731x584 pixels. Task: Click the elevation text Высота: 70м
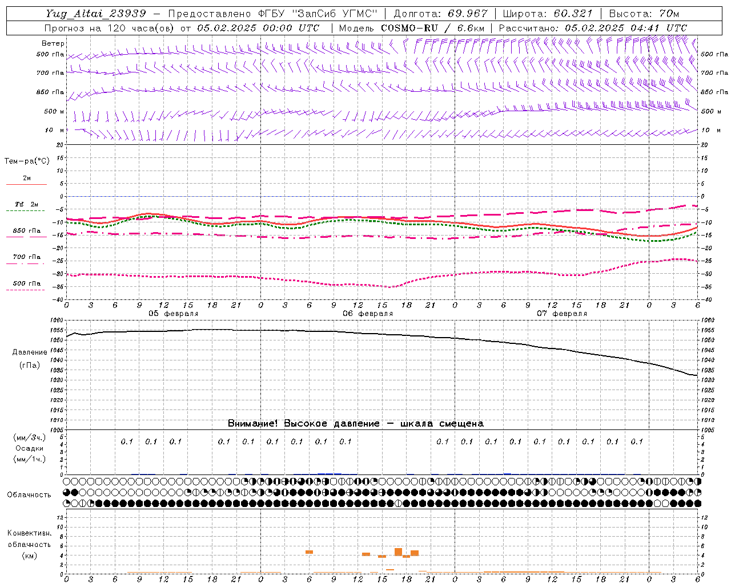[644, 14]
